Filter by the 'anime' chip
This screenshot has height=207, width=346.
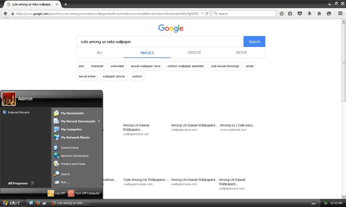point(250,66)
